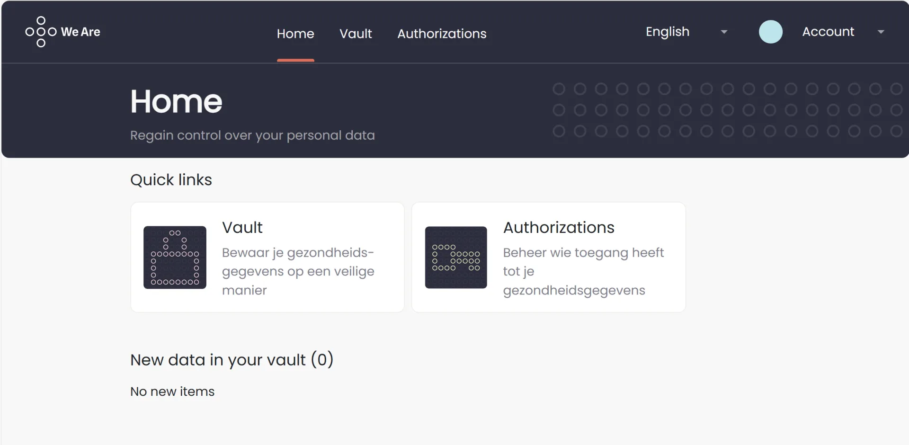Viewport: 909px width, 445px height.
Task: Go to the Vault navigation tab
Action: 356,34
